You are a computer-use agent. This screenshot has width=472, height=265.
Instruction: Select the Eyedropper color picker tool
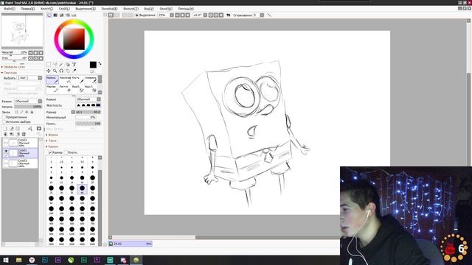[74, 71]
